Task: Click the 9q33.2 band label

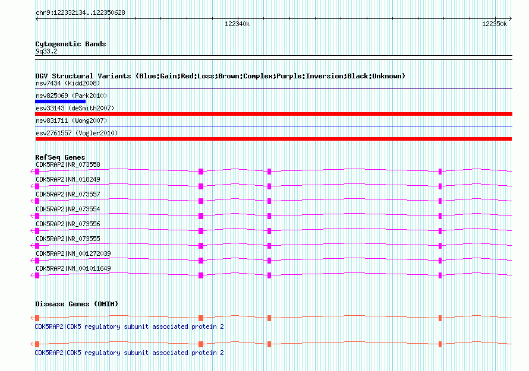Action: click(46, 51)
